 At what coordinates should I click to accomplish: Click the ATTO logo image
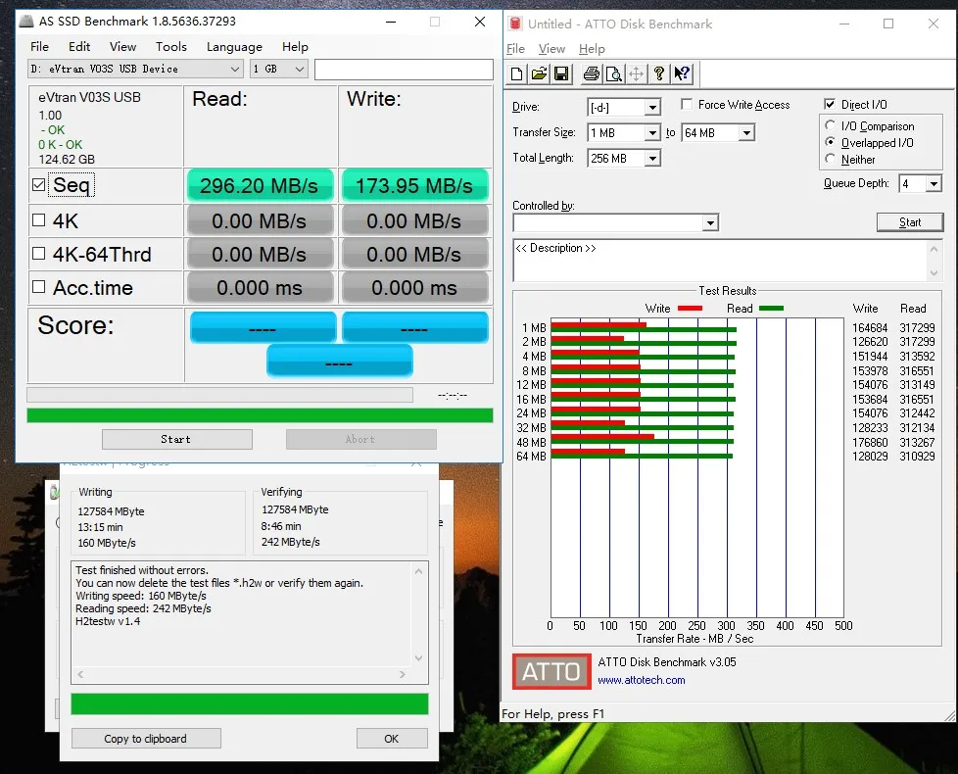click(x=551, y=671)
